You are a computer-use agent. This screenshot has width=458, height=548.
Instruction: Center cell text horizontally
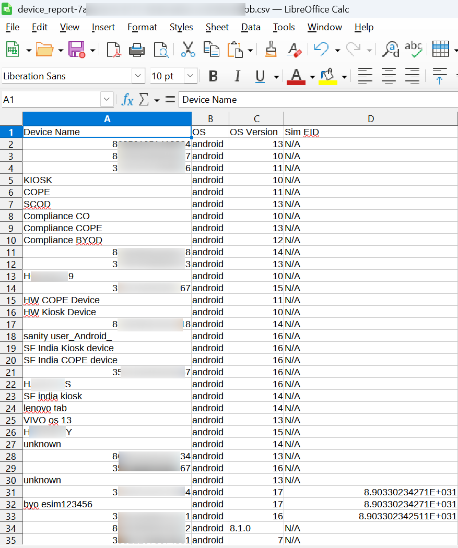click(x=389, y=76)
